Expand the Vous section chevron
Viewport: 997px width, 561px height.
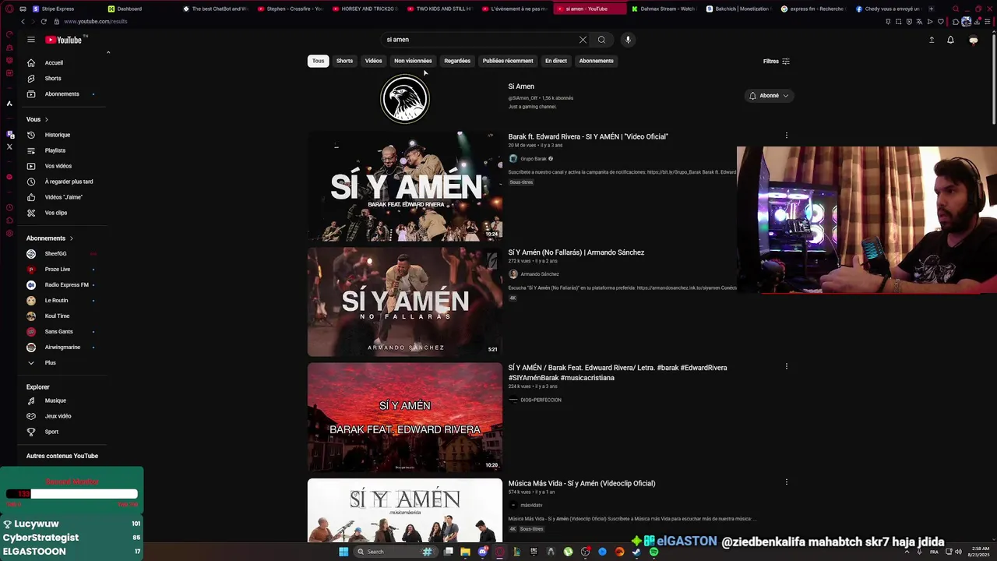coord(47,119)
